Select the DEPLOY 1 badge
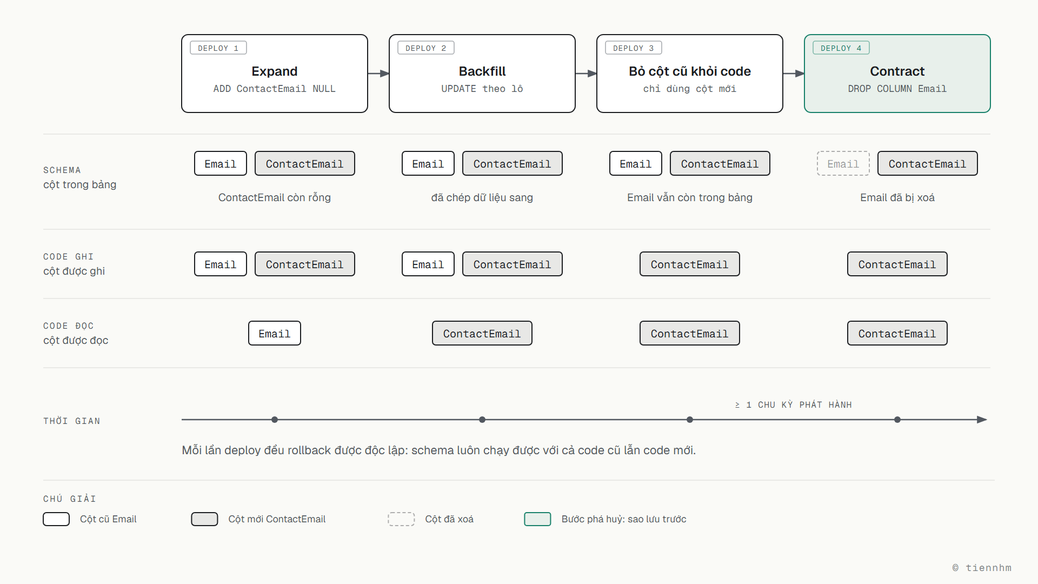1038x584 pixels. point(218,48)
